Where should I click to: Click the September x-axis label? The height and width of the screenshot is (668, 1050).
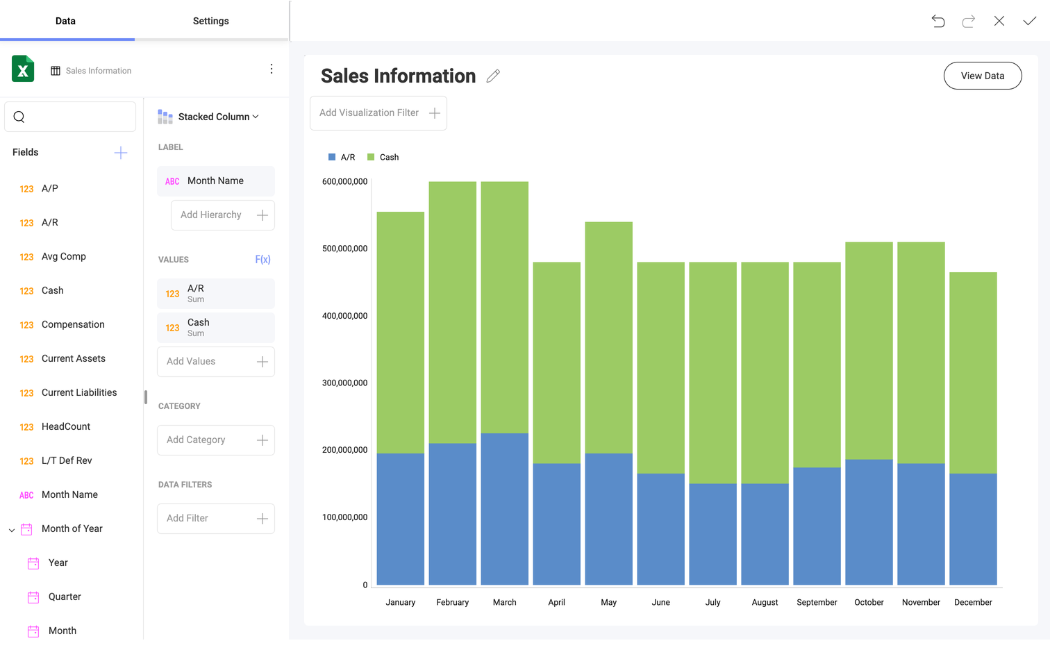817,603
